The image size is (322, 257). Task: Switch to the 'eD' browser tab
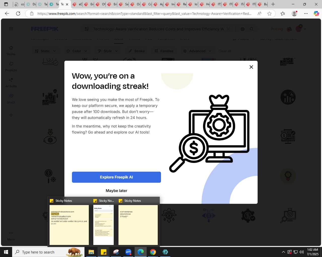tap(77, 4)
